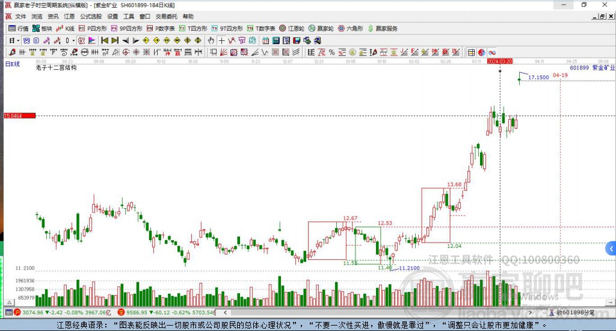Click the 17.1500 price annotation

pyautogui.click(x=538, y=77)
